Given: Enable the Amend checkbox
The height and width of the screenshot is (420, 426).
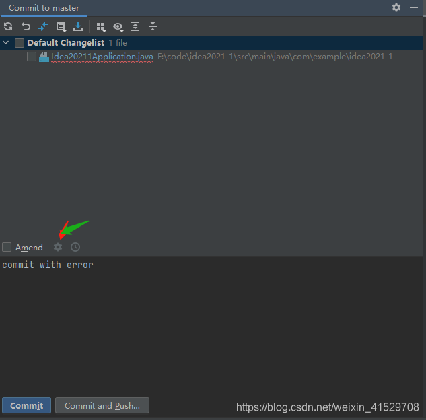Looking at the screenshot, I should [7, 247].
